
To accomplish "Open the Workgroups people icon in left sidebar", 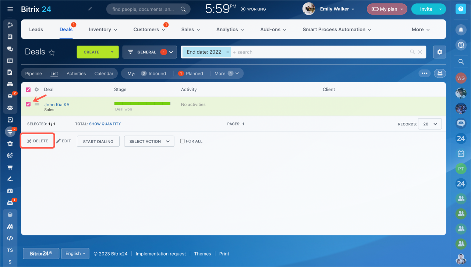I will point(10,108).
